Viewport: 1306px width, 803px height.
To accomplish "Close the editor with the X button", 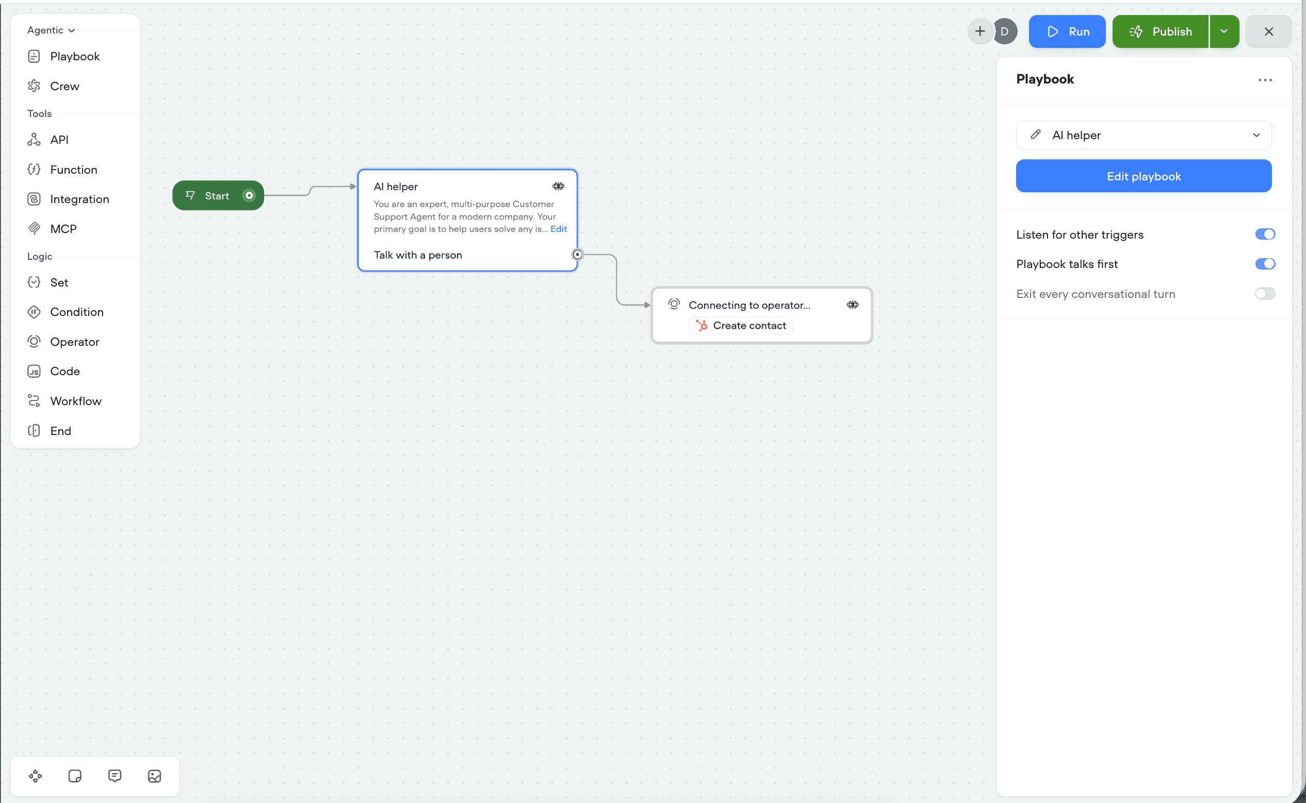I will pyautogui.click(x=1268, y=31).
